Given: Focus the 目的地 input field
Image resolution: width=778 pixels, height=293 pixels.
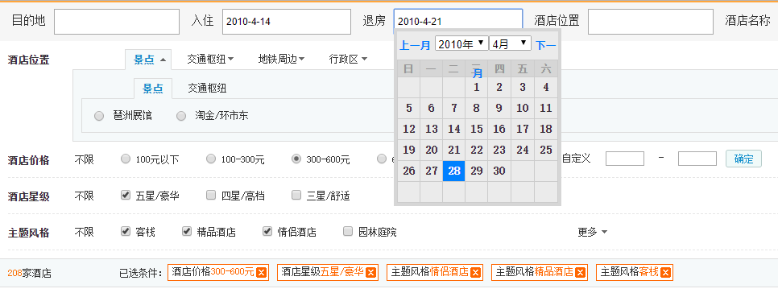Looking at the screenshot, I should (117, 21).
